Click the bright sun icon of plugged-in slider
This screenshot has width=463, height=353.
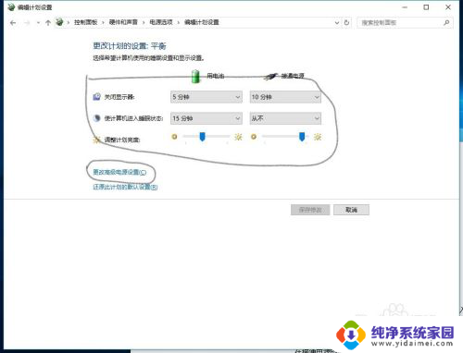(318, 137)
